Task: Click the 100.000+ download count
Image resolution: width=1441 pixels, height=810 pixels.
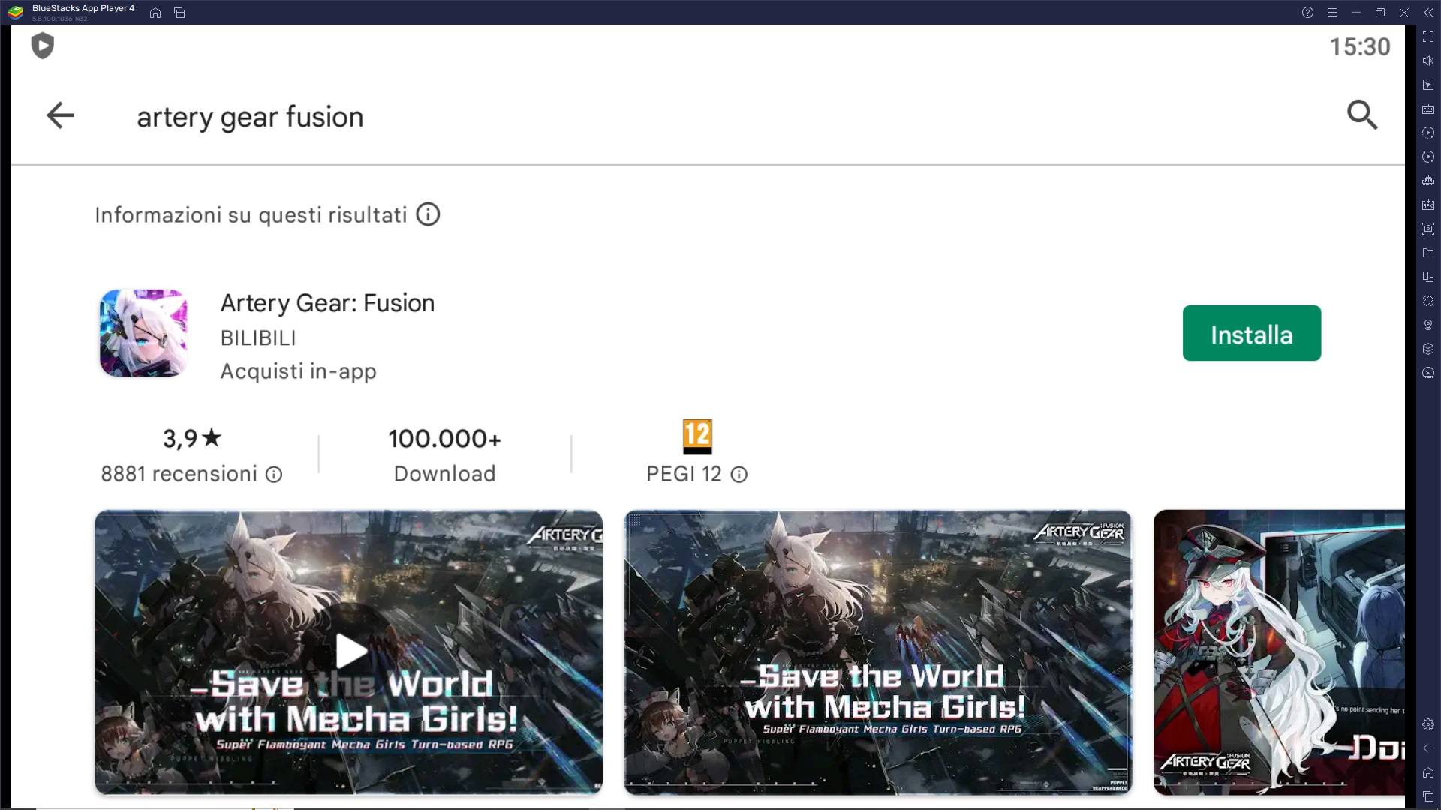Action: tap(444, 439)
